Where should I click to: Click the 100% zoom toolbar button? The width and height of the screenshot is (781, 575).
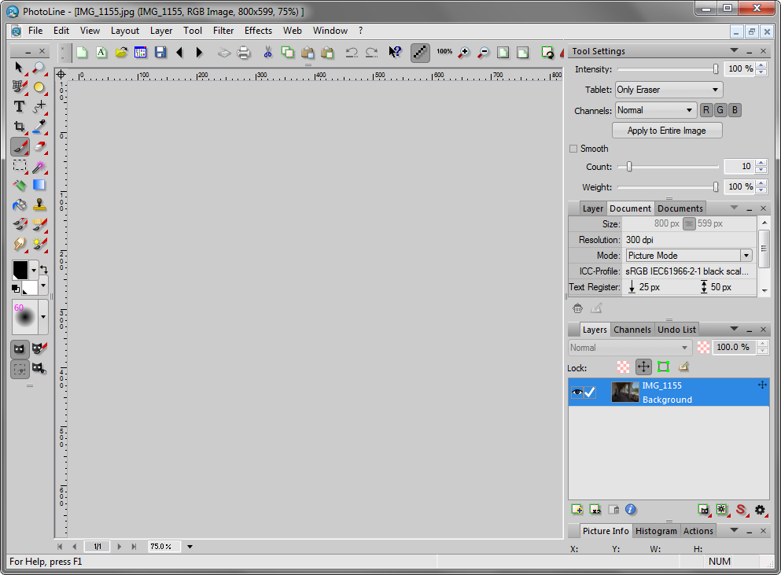(x=444, y=52)
